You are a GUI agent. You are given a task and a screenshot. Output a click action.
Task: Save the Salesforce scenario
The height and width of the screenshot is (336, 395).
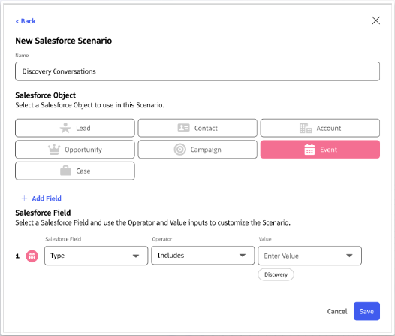pyautogui.click(x=366, y=311)
